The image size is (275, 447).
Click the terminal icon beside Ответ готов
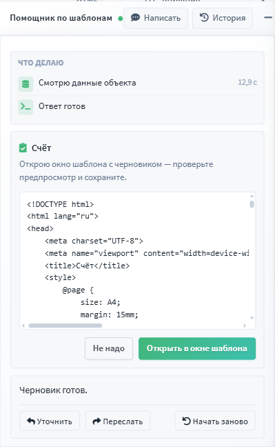[26, 107]
